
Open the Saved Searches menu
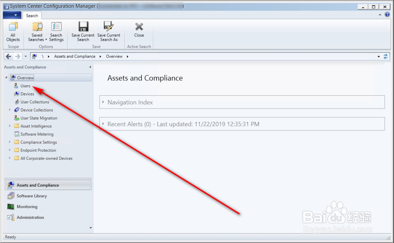(37, 32)
